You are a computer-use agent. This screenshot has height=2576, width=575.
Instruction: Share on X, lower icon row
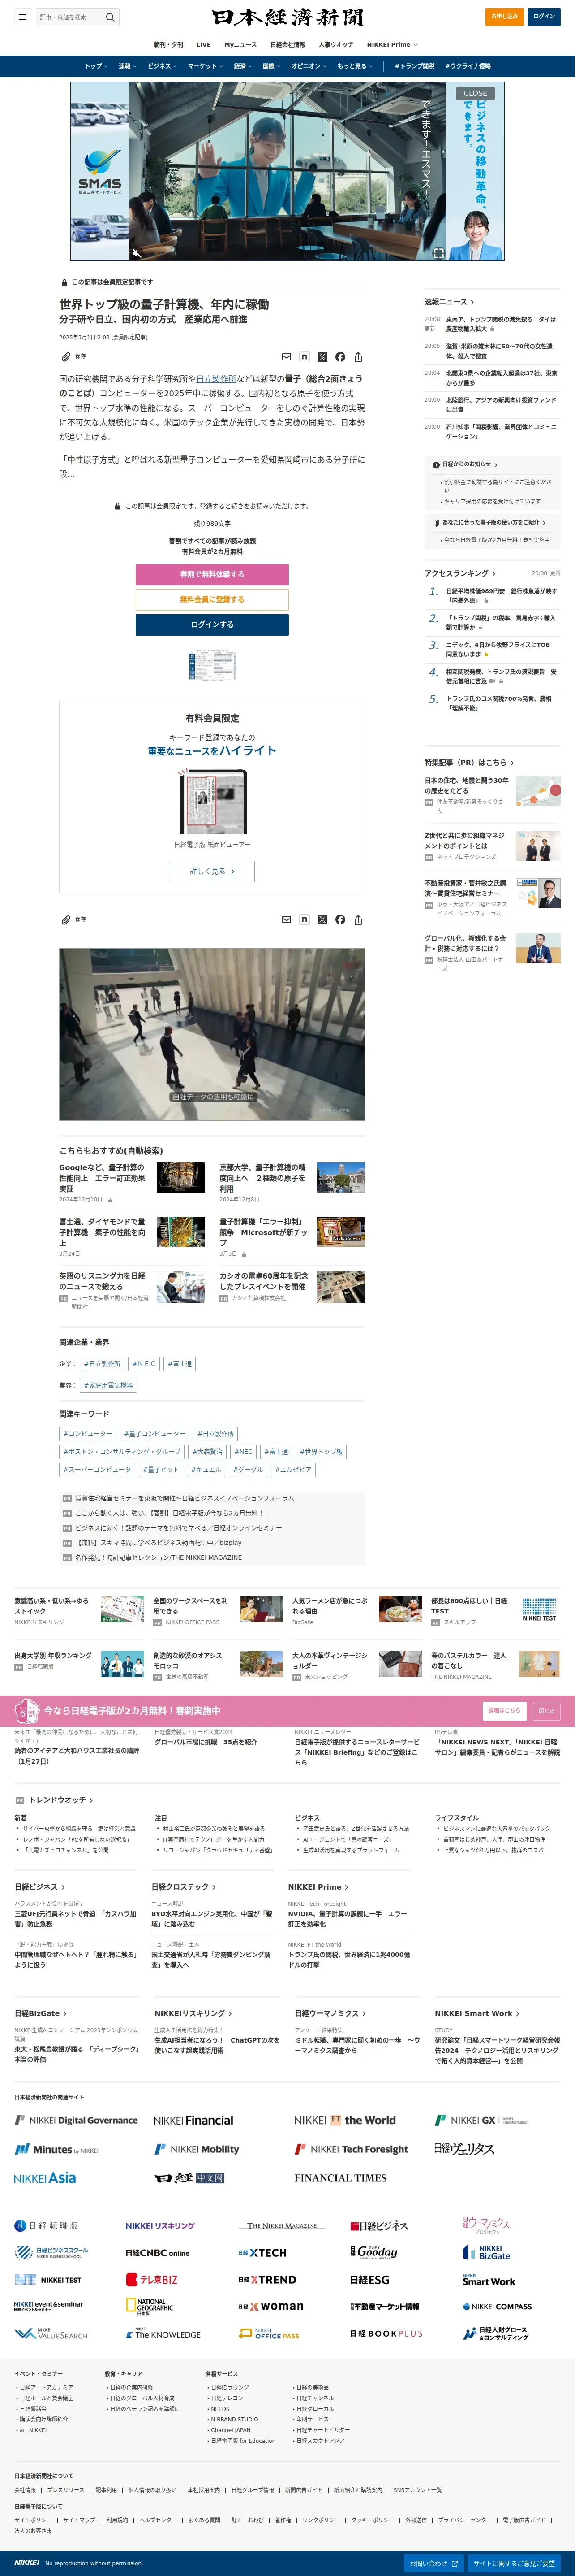[322, 919]
